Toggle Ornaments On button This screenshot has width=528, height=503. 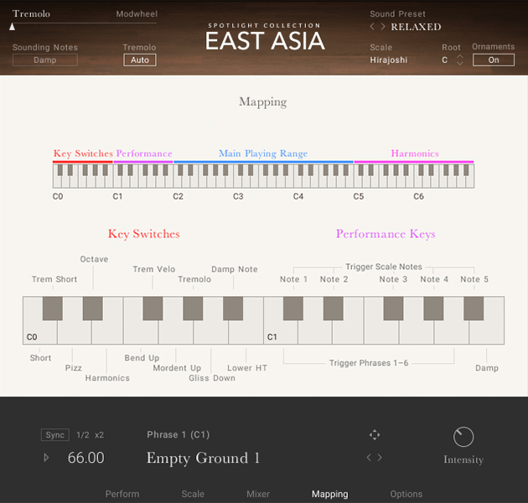coord(494,60)
